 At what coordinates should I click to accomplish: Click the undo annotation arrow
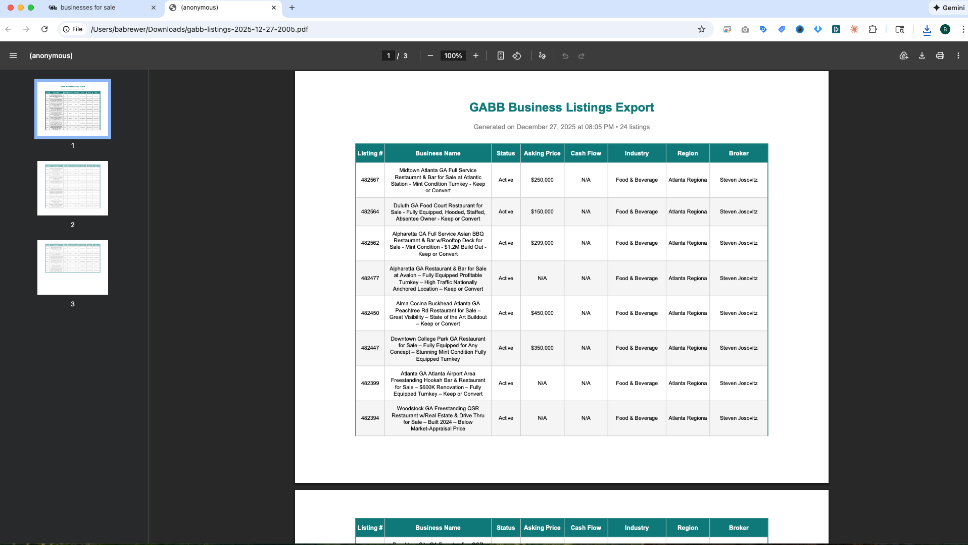click(x=565, y=56)
